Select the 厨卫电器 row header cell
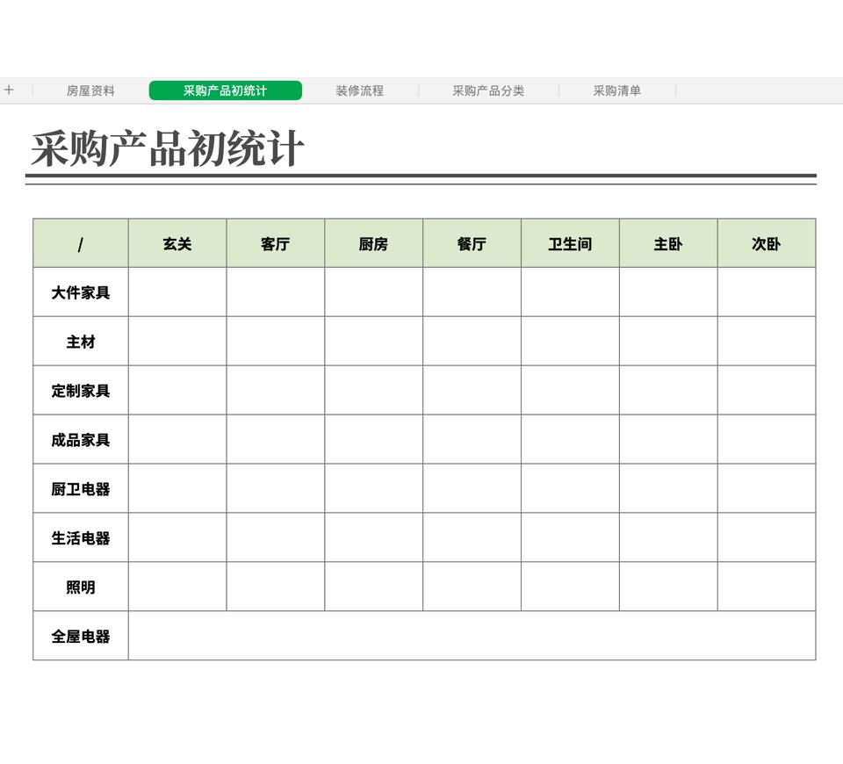 [81, 489]
